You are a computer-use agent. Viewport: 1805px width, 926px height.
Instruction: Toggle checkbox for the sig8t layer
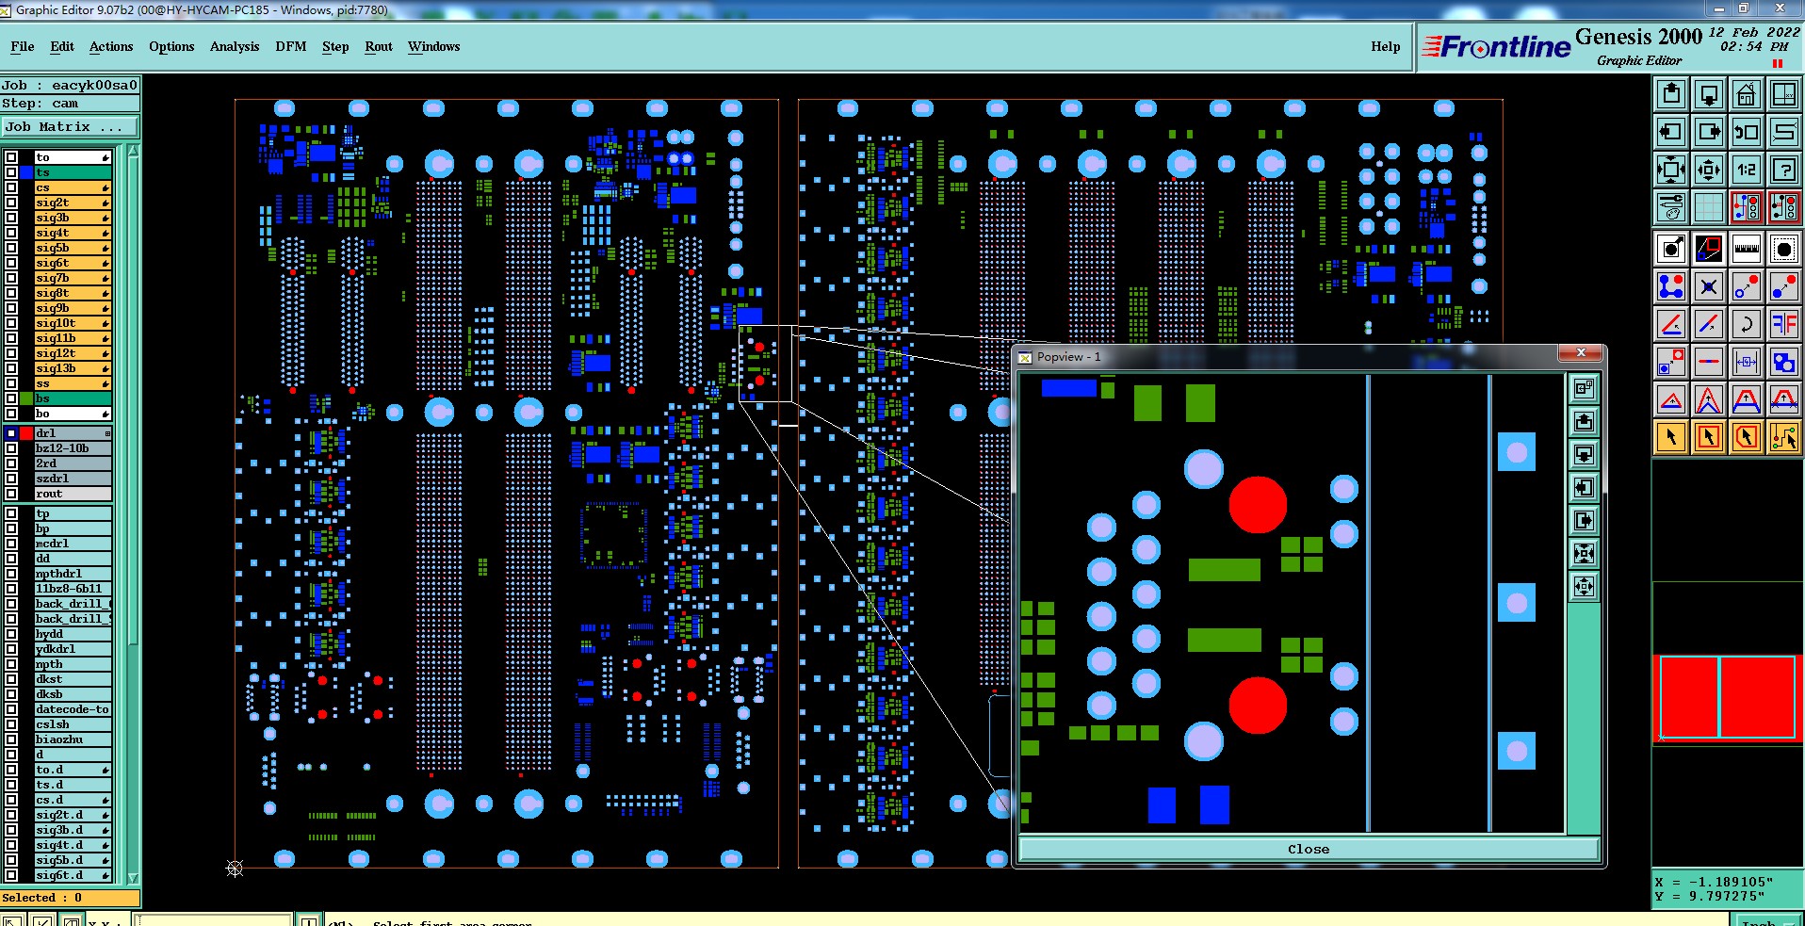click(11, 293)
